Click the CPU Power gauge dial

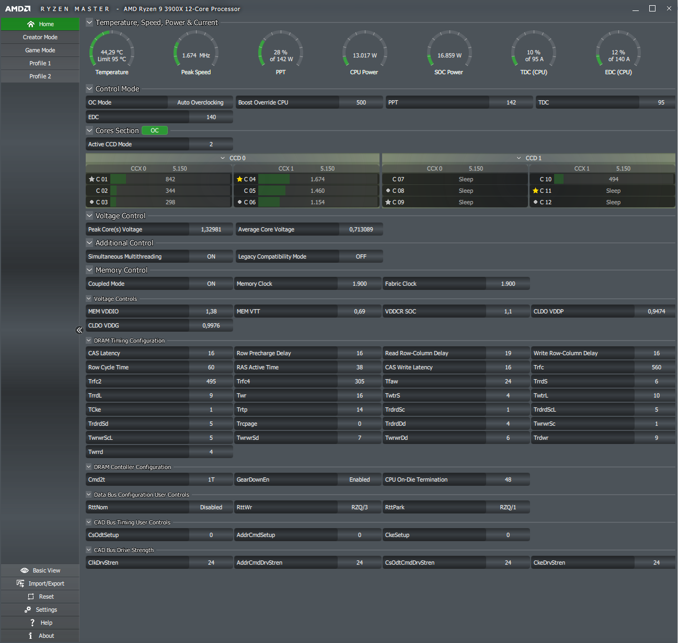[364, 49]
